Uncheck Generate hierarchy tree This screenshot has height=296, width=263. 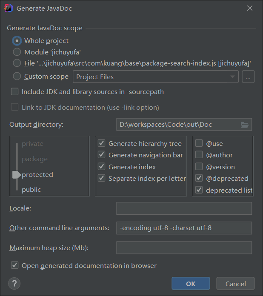coord(101,143)
